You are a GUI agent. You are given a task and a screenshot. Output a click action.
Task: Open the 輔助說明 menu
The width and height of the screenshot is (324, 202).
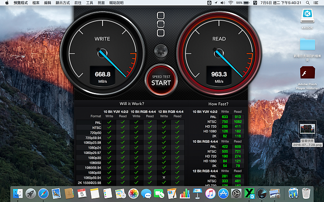point(117,3)
